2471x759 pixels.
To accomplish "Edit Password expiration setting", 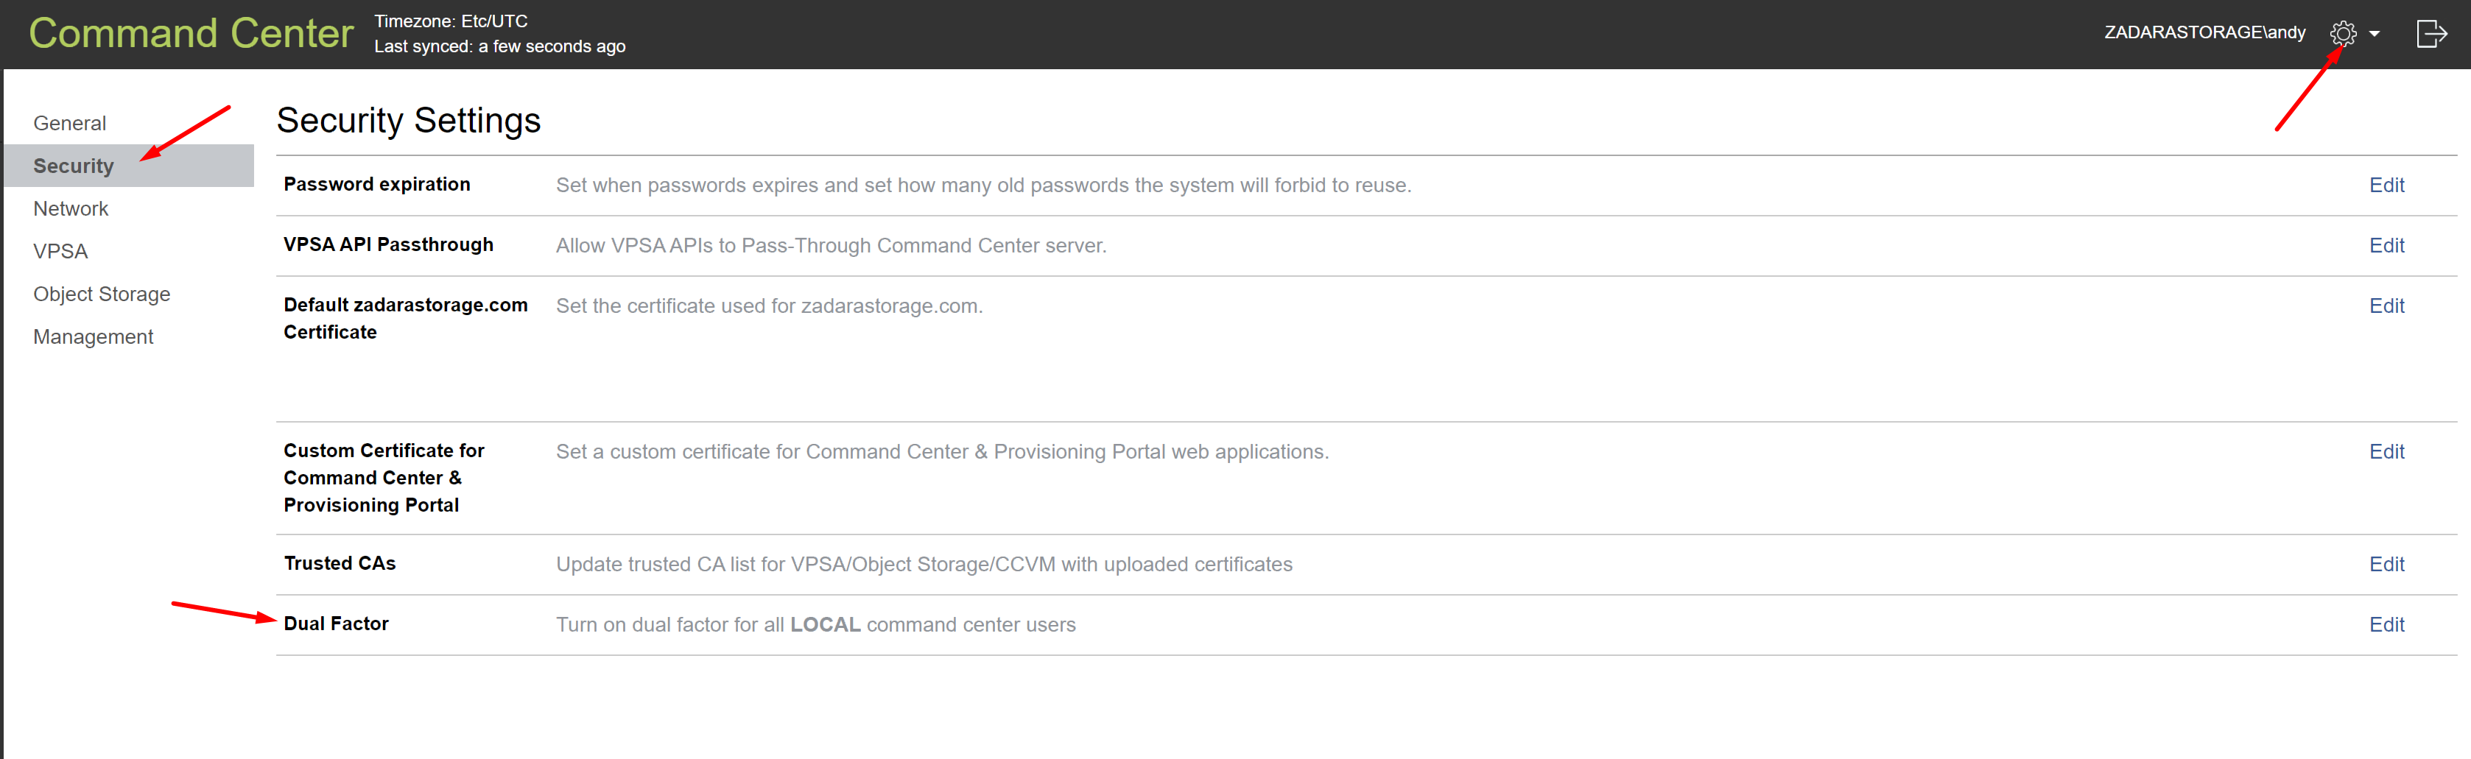I will [x=2386, y=185].
